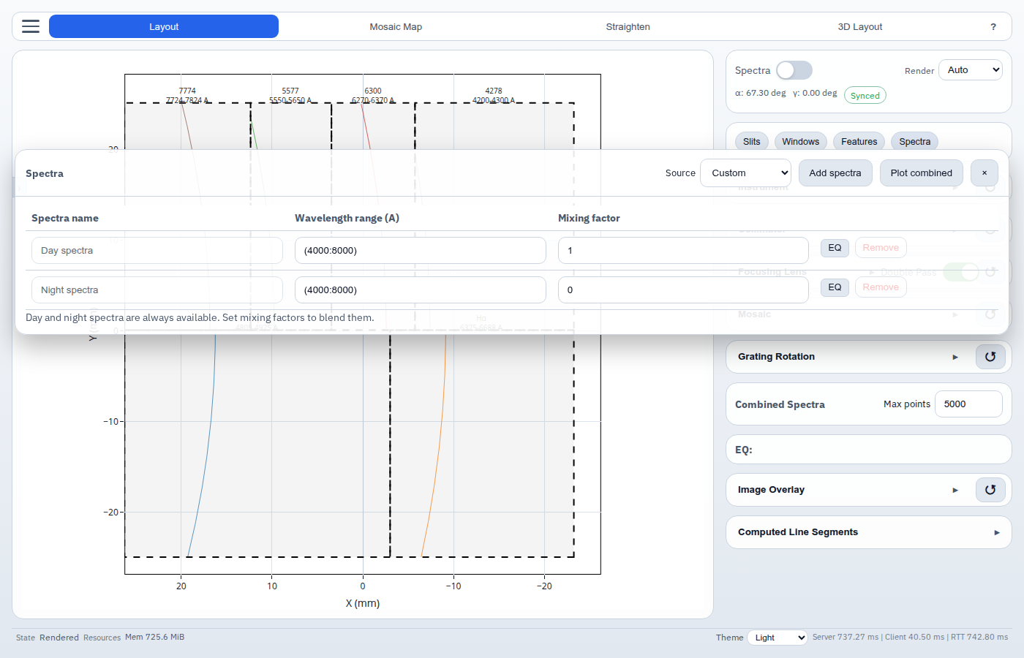
Task: Toggle the Spectra switch
Action: click(x=794, y=70)
